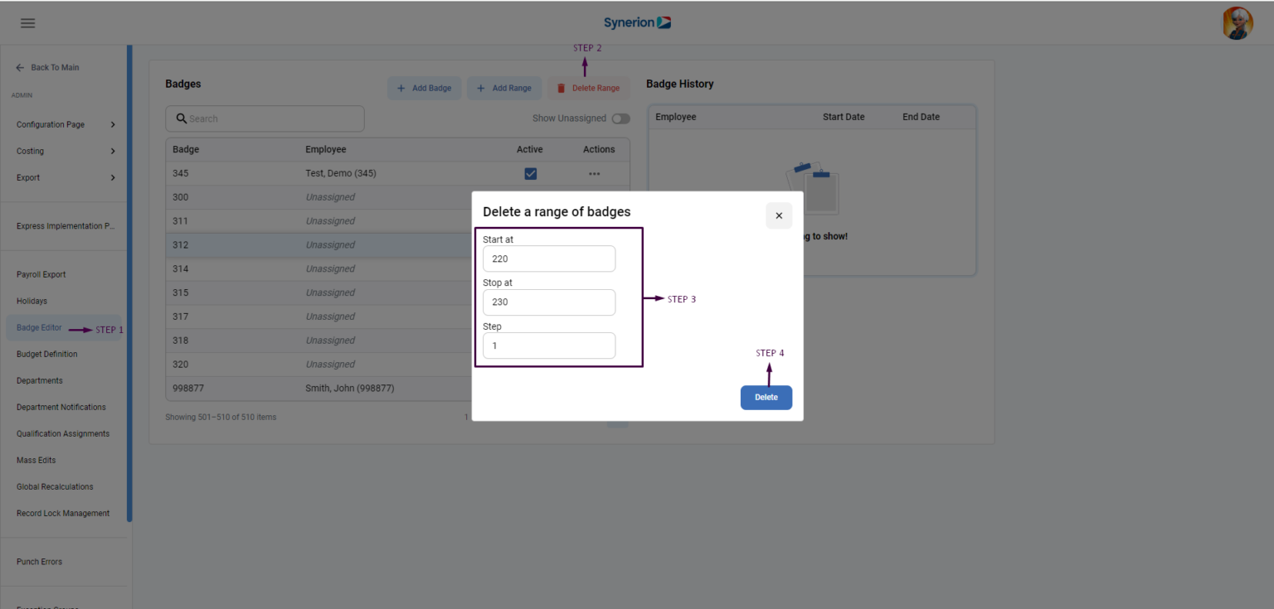Viewport: 1274px width, 609px height.
Task: Click the back arrow next to Back To Main
Action: click(18, 67)
